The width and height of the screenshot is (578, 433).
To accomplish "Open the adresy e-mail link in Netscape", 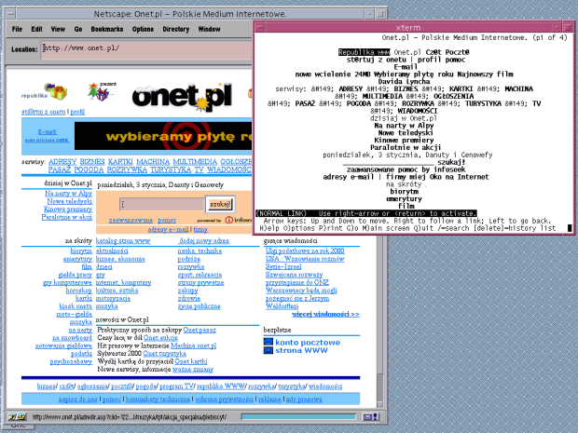I will tap(168, 229).
